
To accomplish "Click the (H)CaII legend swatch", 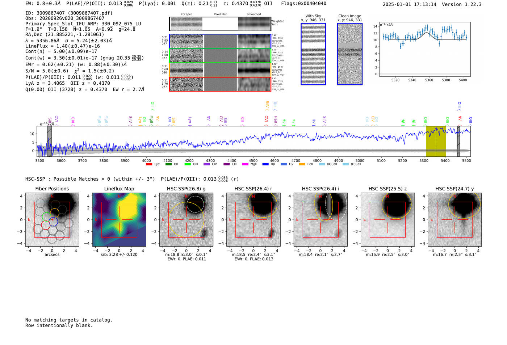I will tap(345, 164).
